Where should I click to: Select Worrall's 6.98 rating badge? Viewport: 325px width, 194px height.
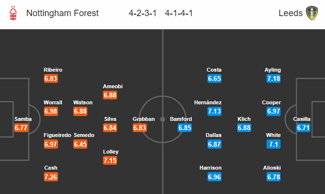tap(51, 111)
